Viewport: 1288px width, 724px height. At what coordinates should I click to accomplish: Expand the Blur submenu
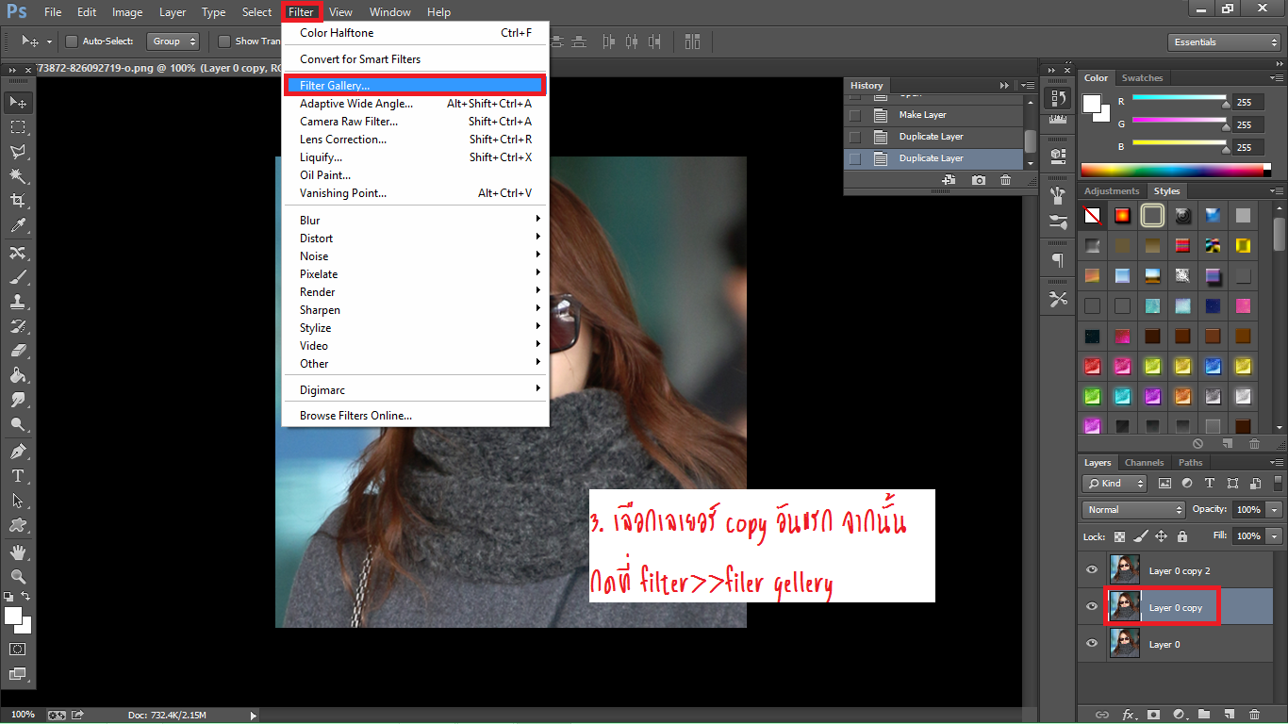[x=415, y=221]
